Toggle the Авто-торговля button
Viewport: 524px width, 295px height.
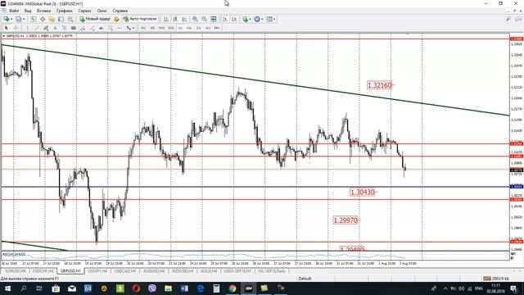pos(140,19)
